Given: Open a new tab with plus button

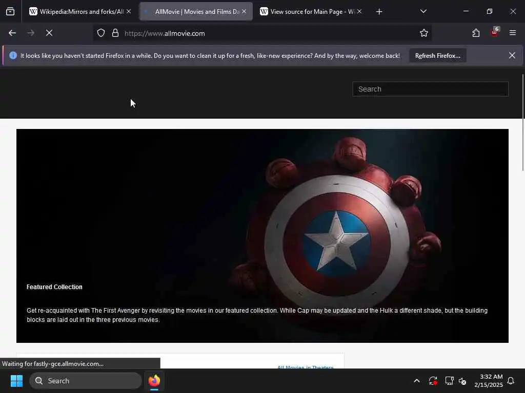Looking at the screenshot, I should tap(379, 12).
